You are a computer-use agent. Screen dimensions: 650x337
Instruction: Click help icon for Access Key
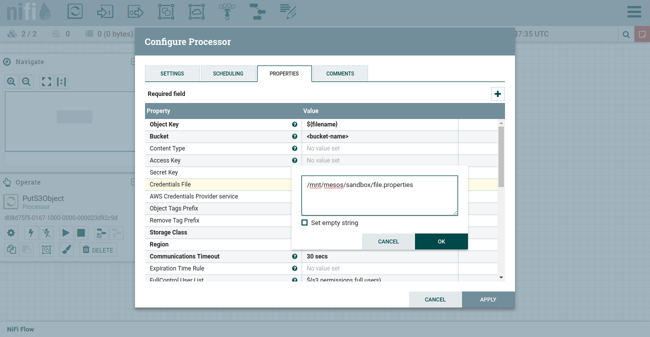click(294, 160)
